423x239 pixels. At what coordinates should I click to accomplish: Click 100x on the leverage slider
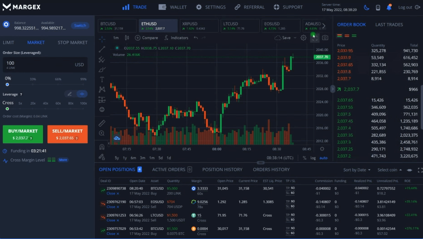tap(83, 103)
